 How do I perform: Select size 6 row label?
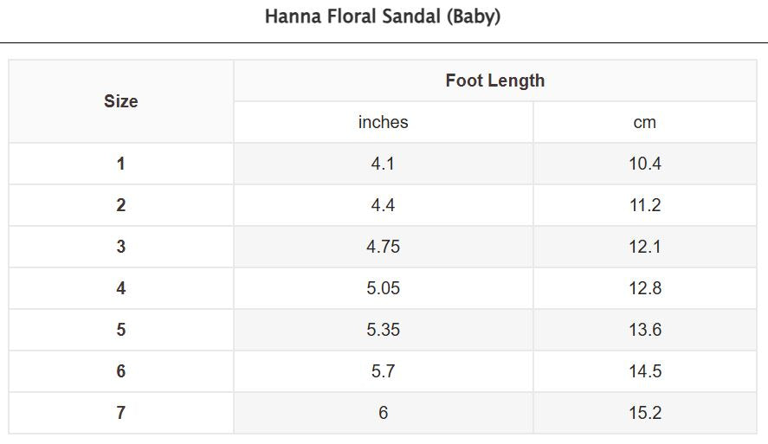click(121, 371)
